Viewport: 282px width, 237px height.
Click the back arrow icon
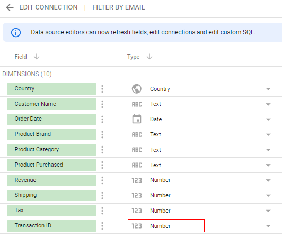pyautogui.click(x=10, y=7)
